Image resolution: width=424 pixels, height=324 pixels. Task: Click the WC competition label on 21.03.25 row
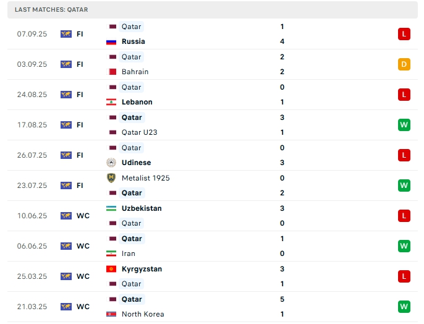point(83,307)
